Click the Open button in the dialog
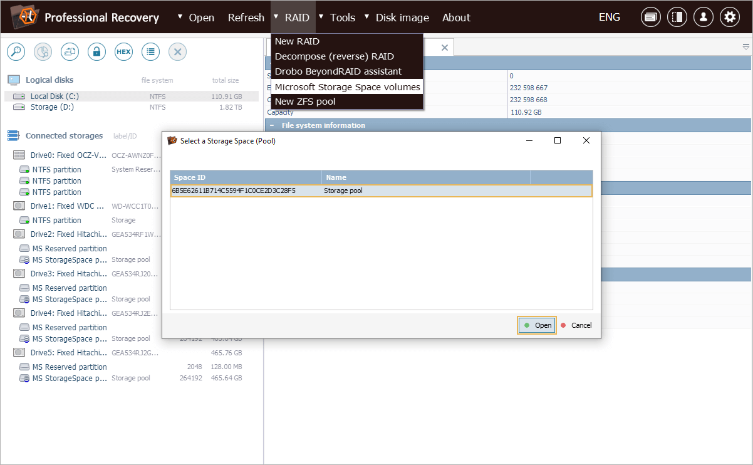Image resolution: width=753 pixels, height=465 pixels. (537, 325)
